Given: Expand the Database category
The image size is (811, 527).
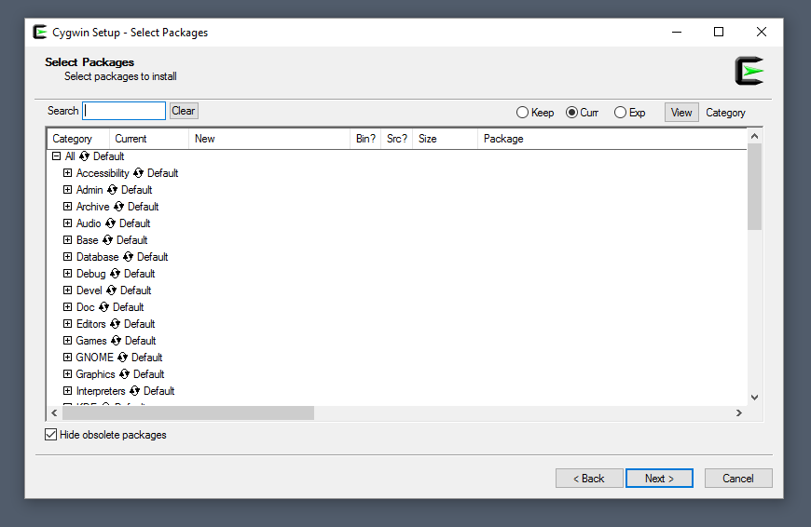Looking at the screenshot, I should (x=67, y=256).
